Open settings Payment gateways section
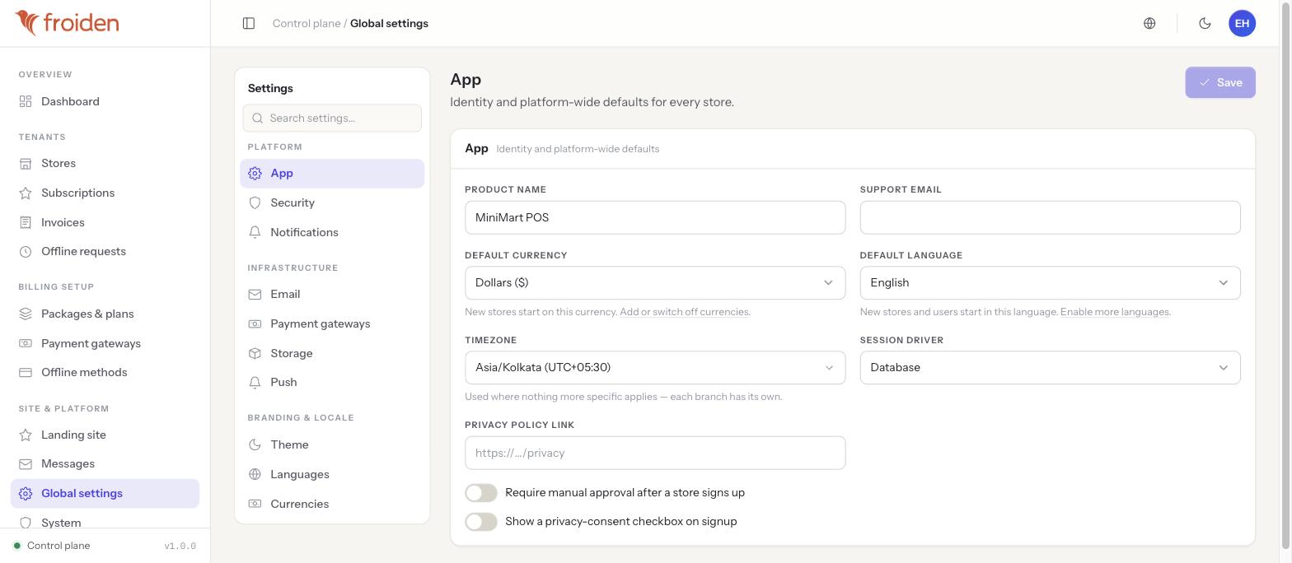1292x563 pixels. click(x=332, y=323)
